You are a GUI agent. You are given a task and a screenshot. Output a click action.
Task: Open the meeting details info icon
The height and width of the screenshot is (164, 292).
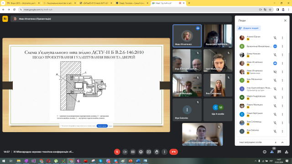click(265, 152)
